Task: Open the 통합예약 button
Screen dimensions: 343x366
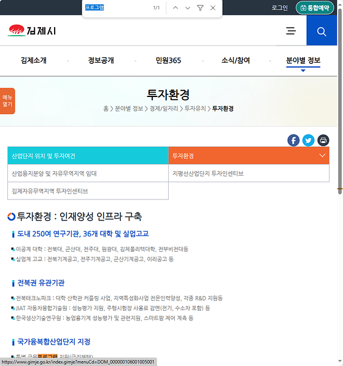Action: point(315,8)
